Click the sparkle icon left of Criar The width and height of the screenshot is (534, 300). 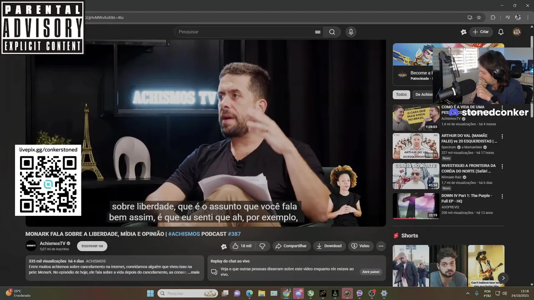[x=463, y=32]
